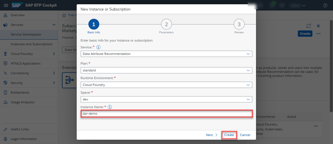Click the SAP logo
333x144 pixels.
(x=17, y=5)
